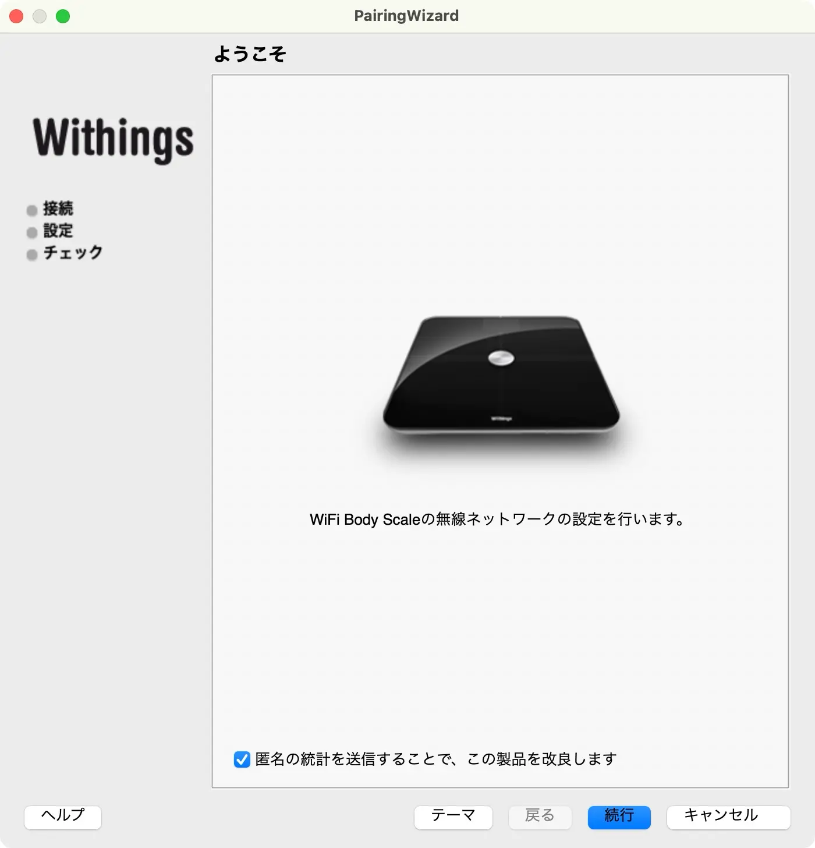Select the 接続 step bullet

pyautogui.click(x=32, y=210)
